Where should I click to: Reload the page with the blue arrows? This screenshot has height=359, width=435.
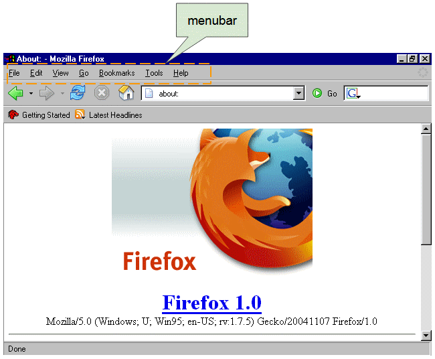point(78,92)
